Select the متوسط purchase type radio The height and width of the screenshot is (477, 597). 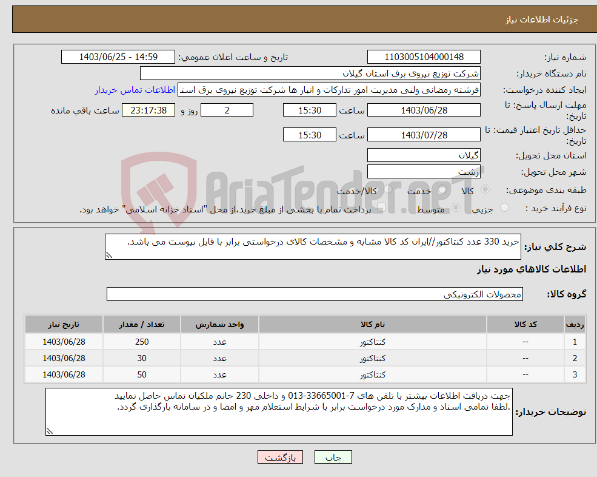tap(456, 207)
